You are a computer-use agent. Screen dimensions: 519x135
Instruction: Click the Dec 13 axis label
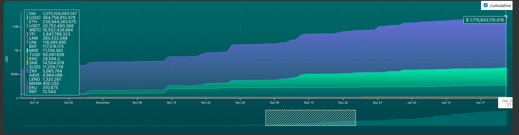[309, 103]
